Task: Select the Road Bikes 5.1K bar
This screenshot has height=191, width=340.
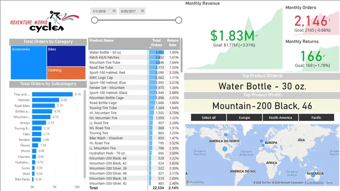Action: pyautogui.click(x=44, y=106)
